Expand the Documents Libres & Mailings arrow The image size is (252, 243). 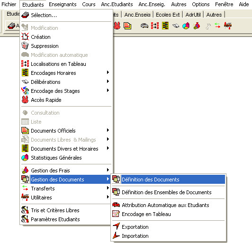click(x=108, y=139)
